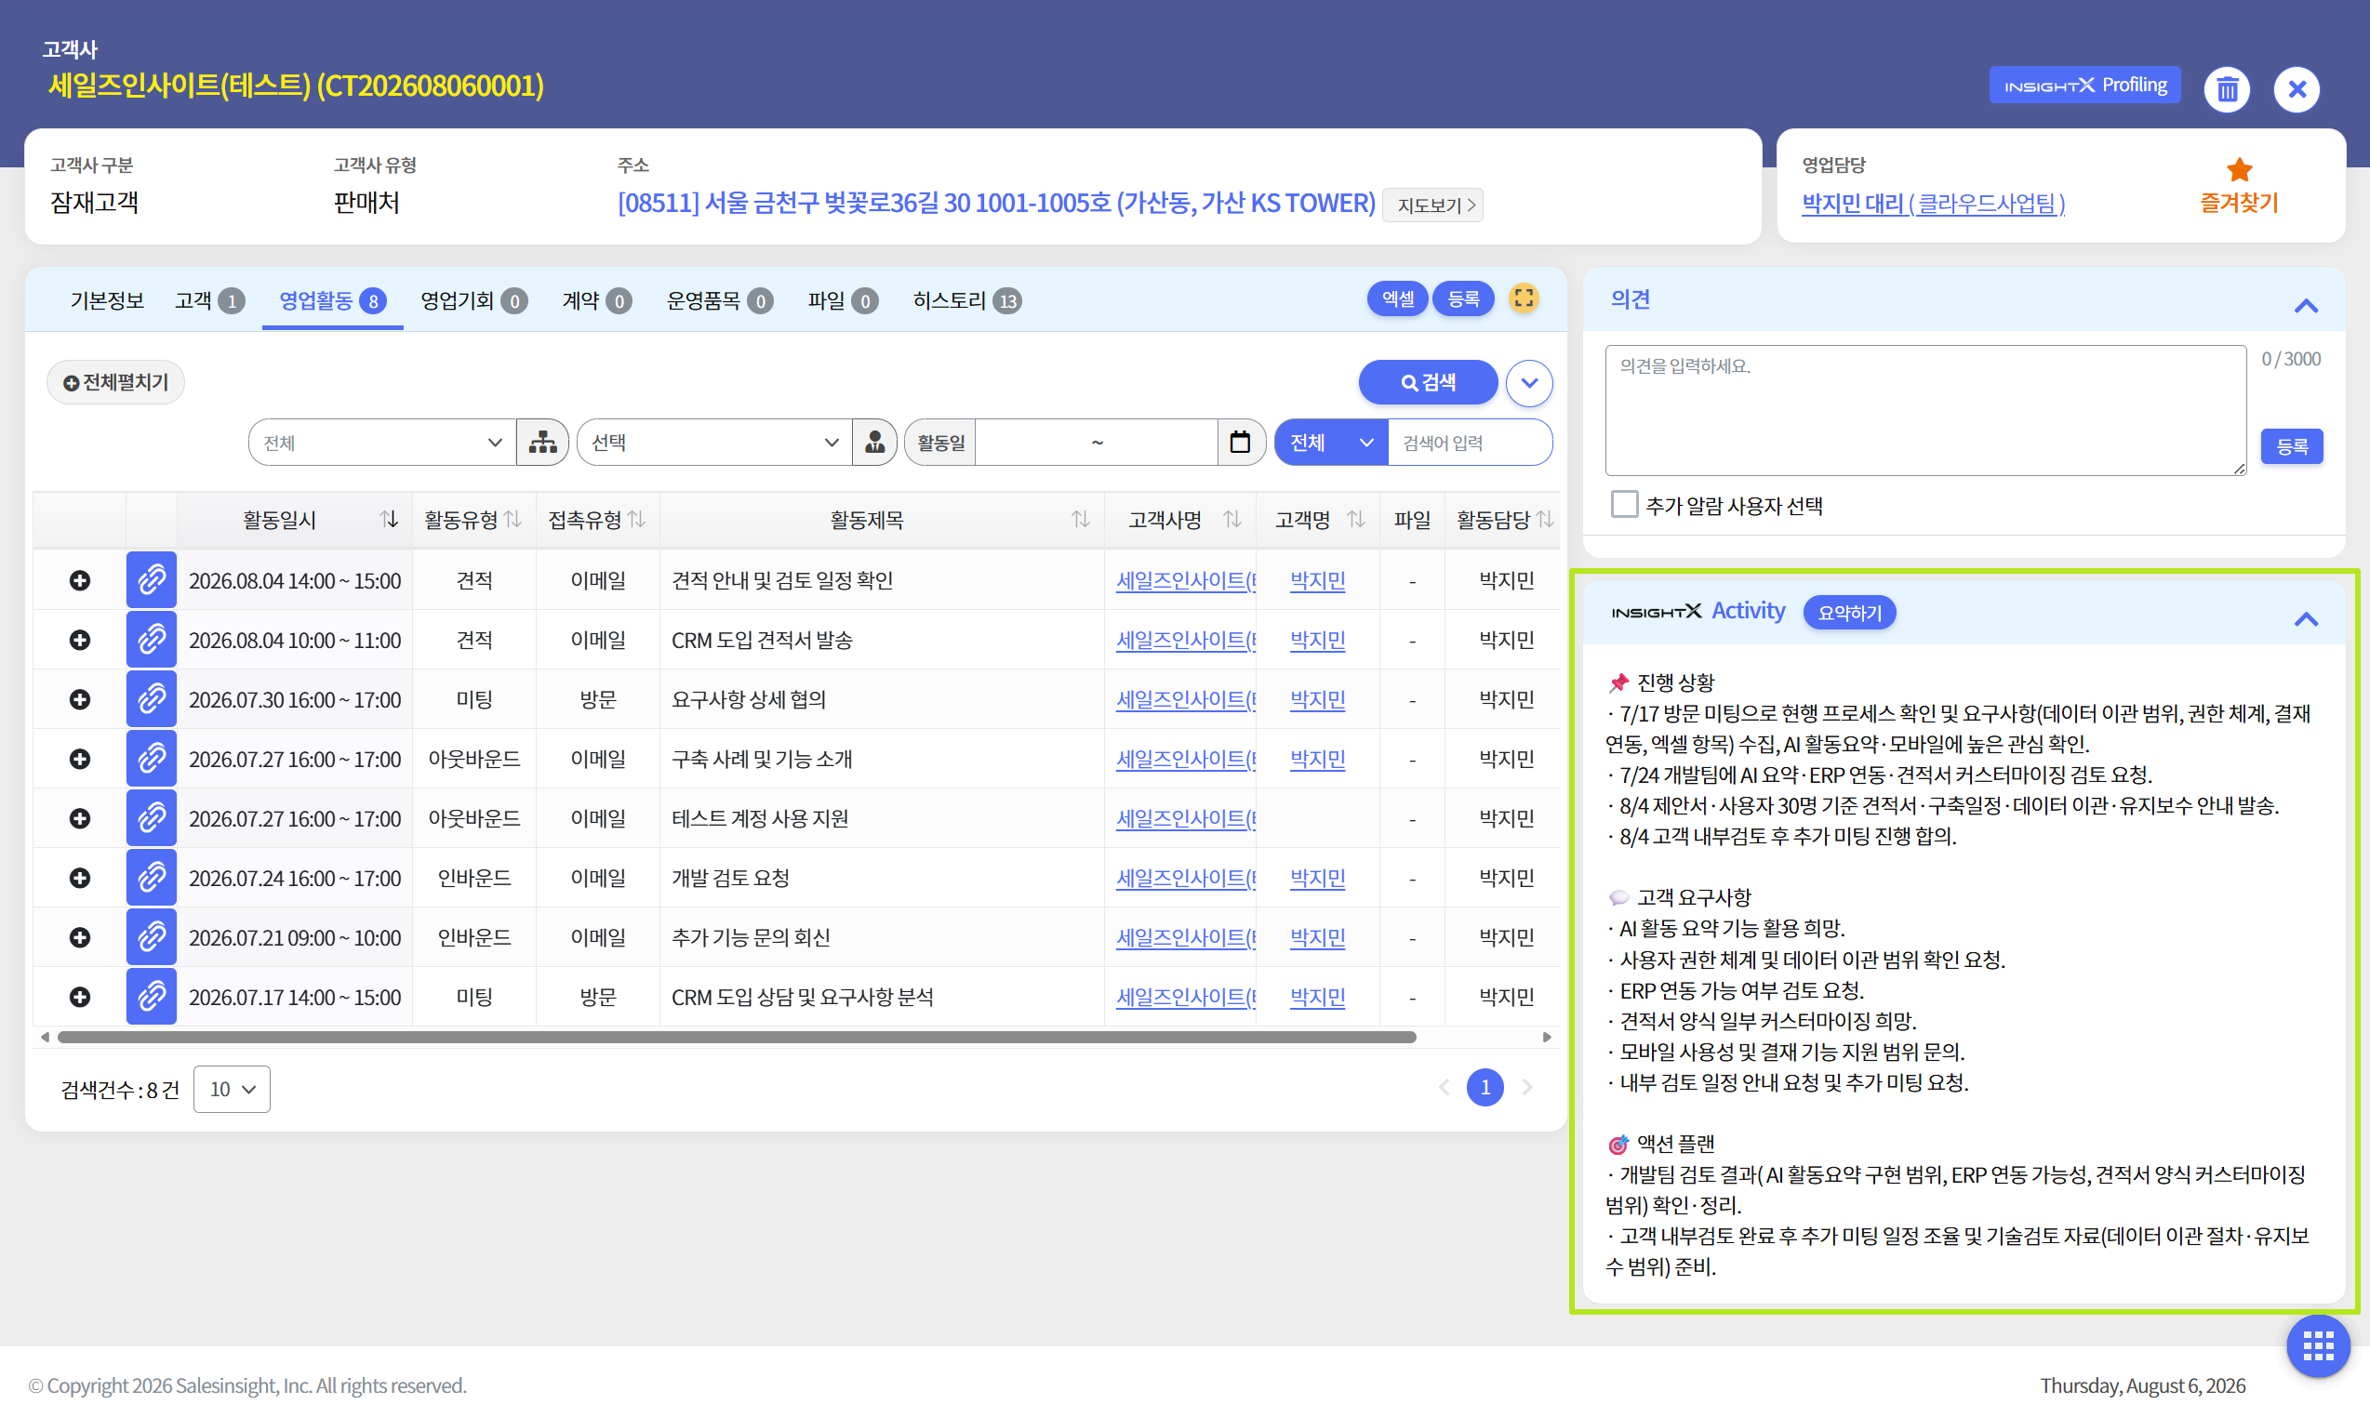Viewport: 2370px width, 1404px height.
Task: Click the 요약하기 summarize button
Action: point(1848,612)
